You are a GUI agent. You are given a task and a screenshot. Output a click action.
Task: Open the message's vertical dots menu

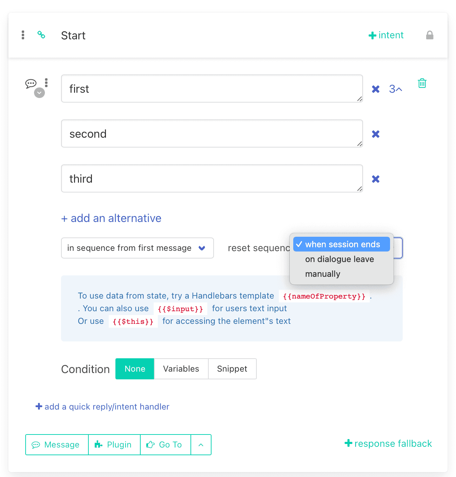pos(46,83)
